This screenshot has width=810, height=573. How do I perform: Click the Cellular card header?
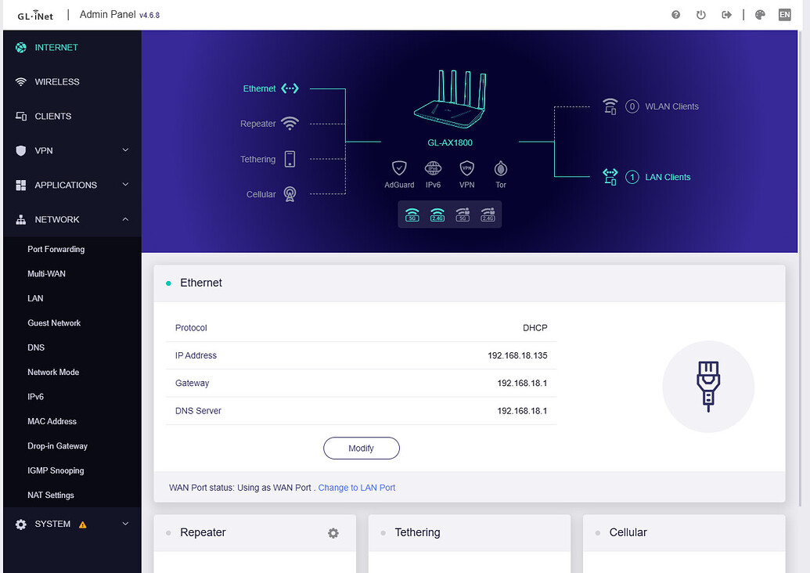(x=684, y=533)
